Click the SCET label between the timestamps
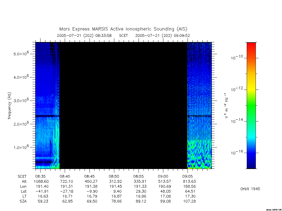 (x=123, y=35)
